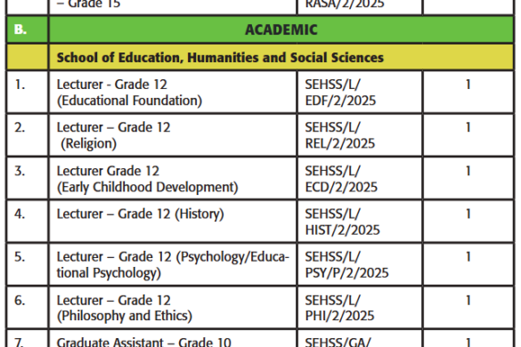Click reference code SEHSS/L/HIST/2/2025
The width and height of the screenshot is (521, 347).
(342, 222)
